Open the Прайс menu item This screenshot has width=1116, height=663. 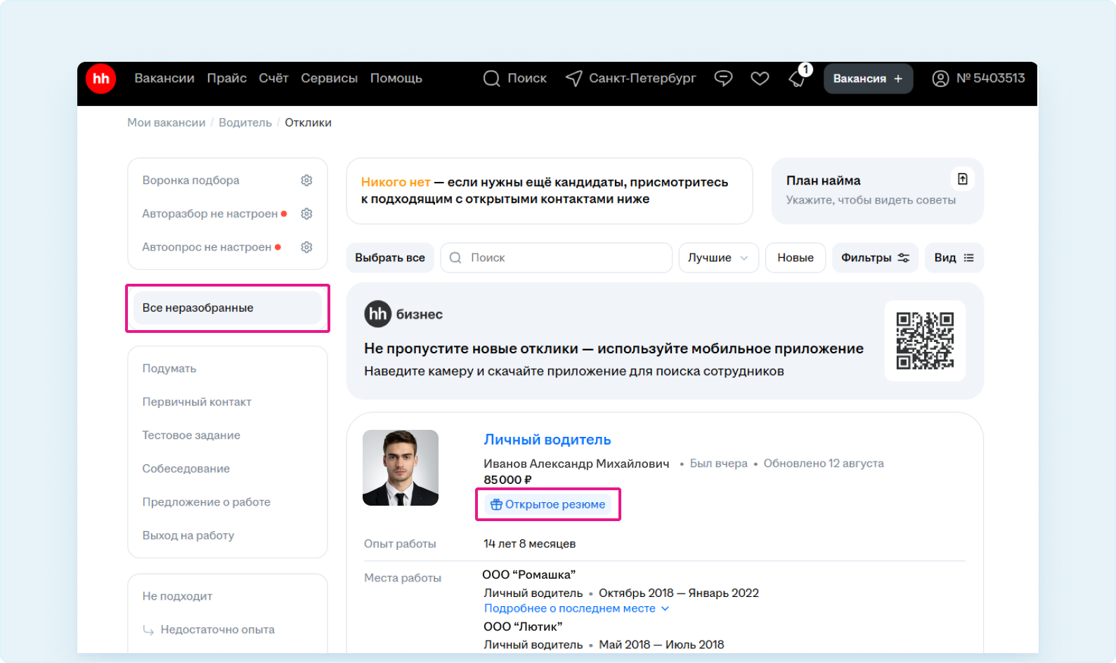(227, 79)
